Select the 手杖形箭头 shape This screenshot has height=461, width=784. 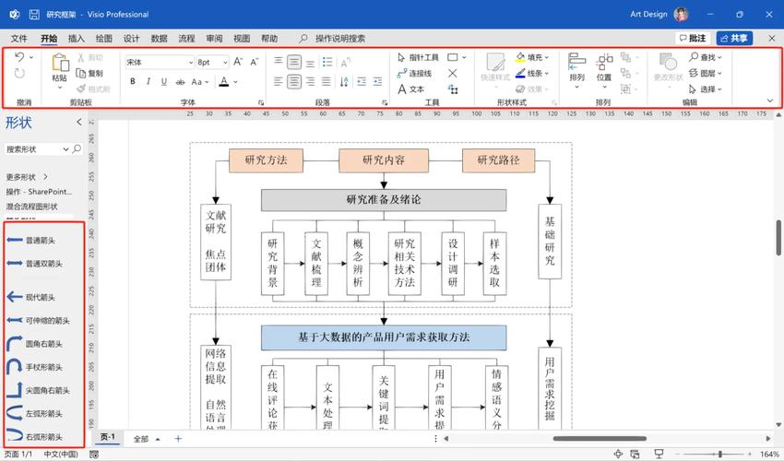34,367
